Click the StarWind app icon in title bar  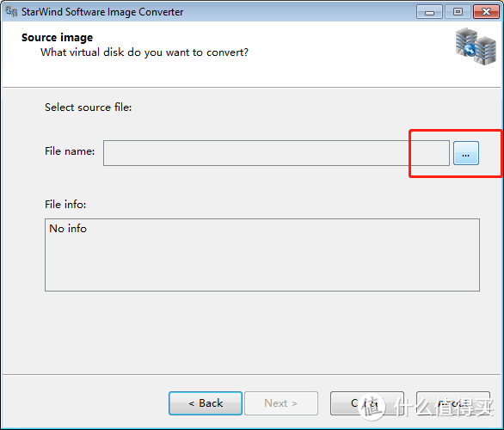(11, 11)
